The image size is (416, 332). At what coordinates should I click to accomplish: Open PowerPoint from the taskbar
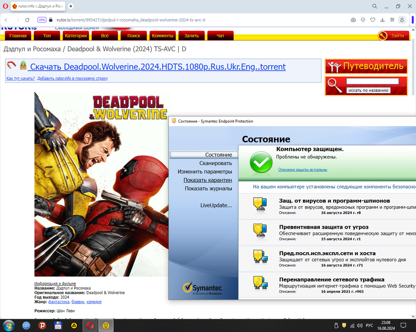click(x=42, y=325)
